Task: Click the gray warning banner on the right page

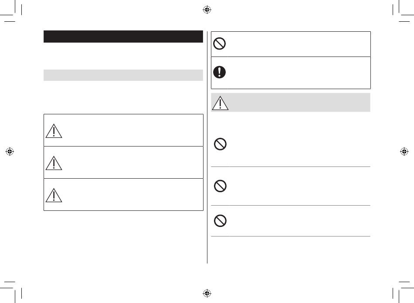Action: pos(291,103)
